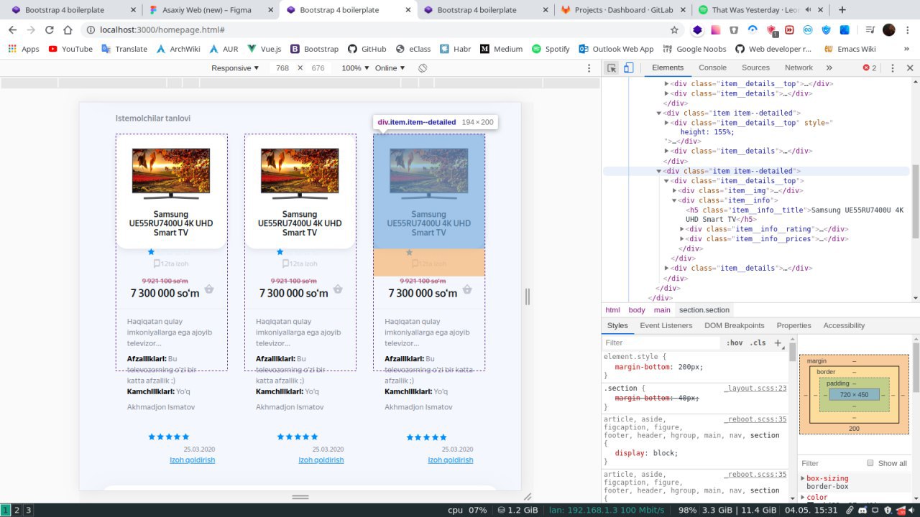This screenshot has height=517, width=920.
Task: Open the DOM Breakpoints tab
Action: pos(735,325)
